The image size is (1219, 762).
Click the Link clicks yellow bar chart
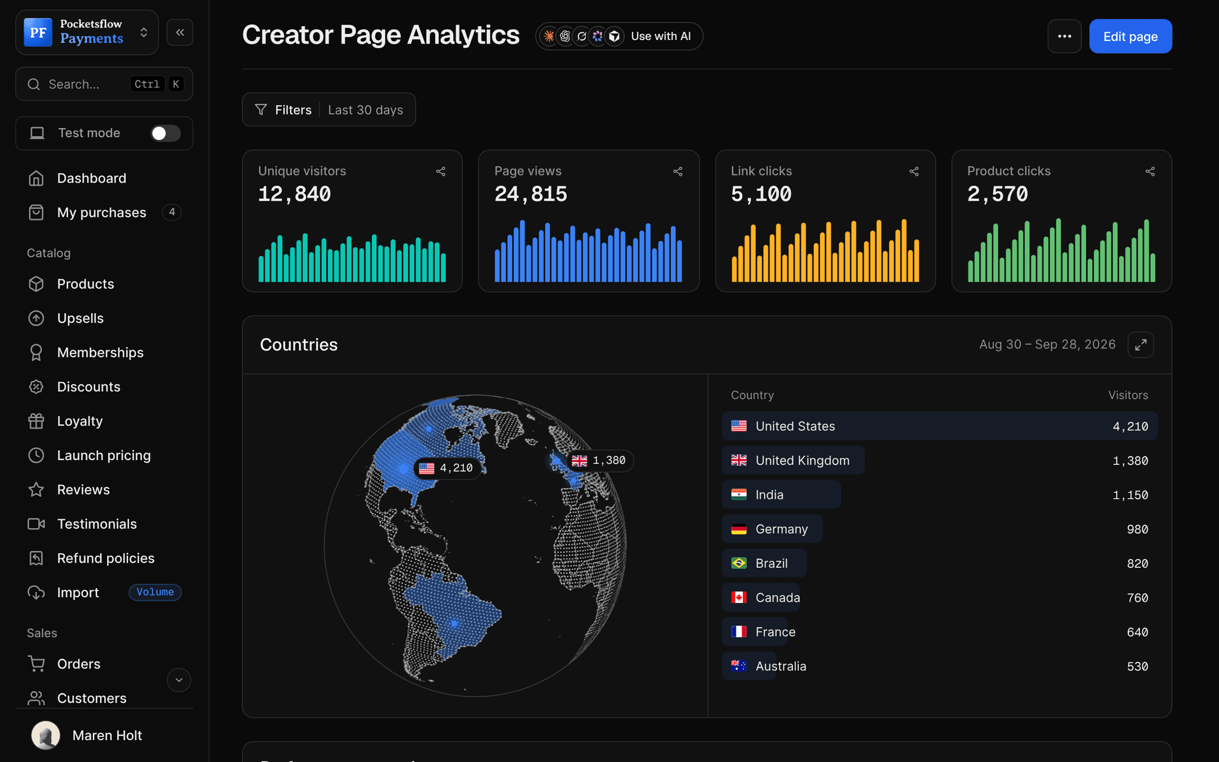(x=826, y=251)
